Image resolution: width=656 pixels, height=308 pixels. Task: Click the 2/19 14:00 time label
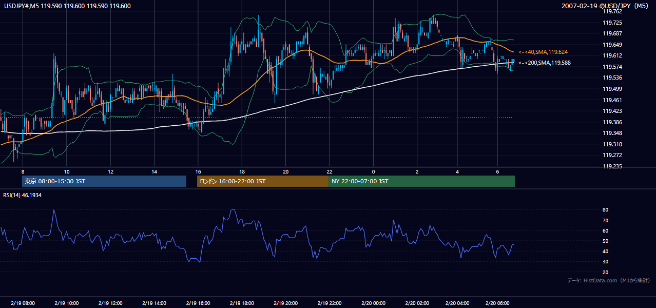(154, 303)
